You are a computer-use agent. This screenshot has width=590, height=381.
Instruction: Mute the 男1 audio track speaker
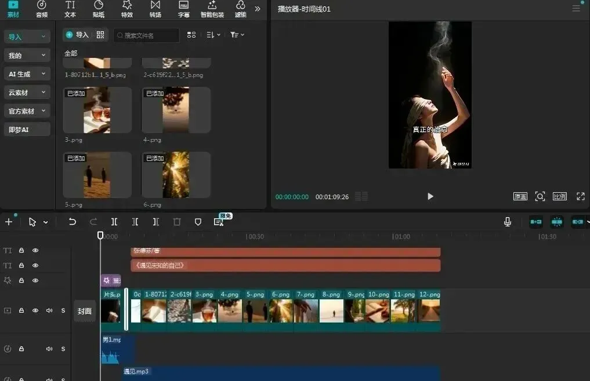[49, 349]
